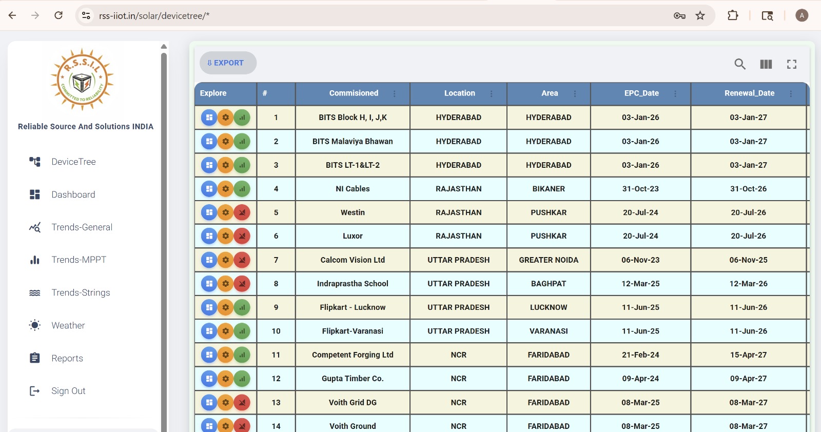
Task: Open the show/hide columns icon
Action: (x=766, y=64)
